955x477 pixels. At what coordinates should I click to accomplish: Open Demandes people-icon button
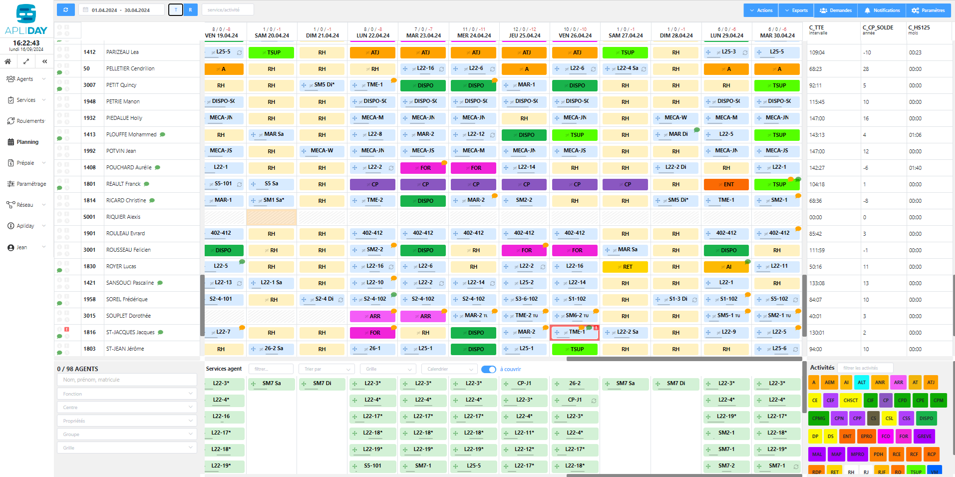[836, 10]
